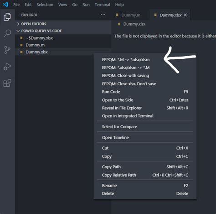Choose Select for Compare
Viewport: 216px width, 214px height.
point(145,127)
